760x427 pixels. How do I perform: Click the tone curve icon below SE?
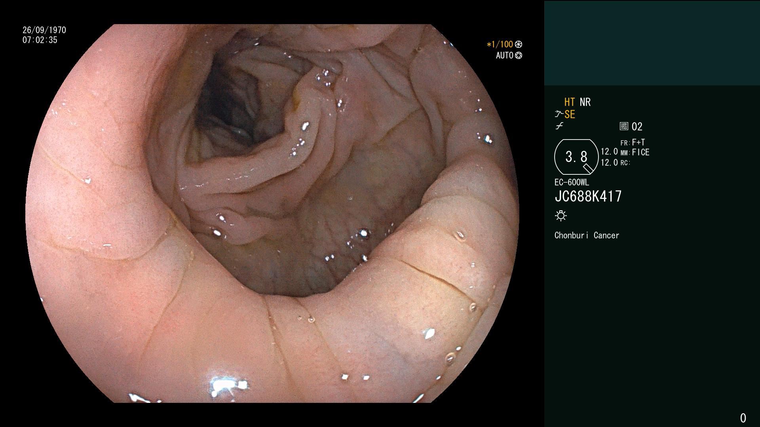(559, 126)
